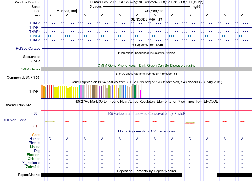Click the hg19 label beside the scale
252x181 pixels.
point(197,7)
